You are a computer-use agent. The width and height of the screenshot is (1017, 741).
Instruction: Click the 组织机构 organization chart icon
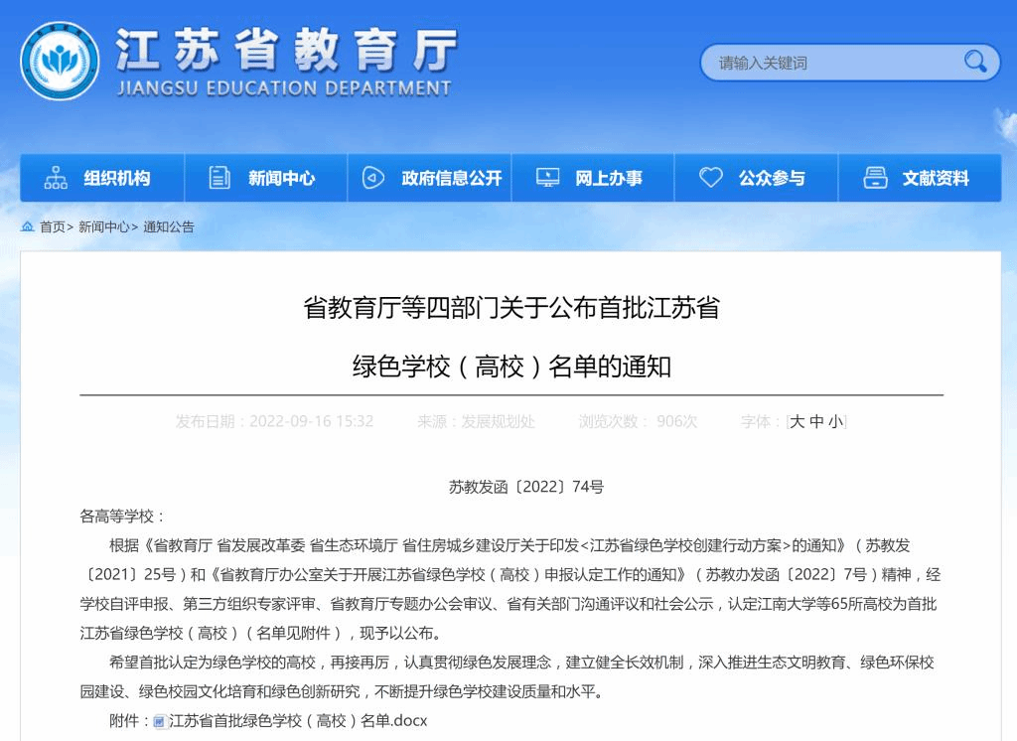[x=56, y=178]
